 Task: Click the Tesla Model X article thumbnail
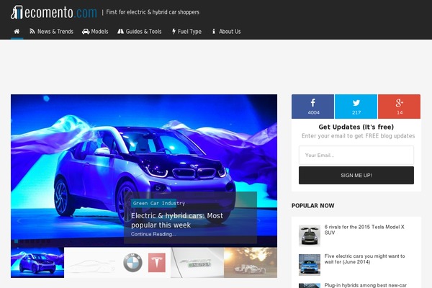coord(310,235)
